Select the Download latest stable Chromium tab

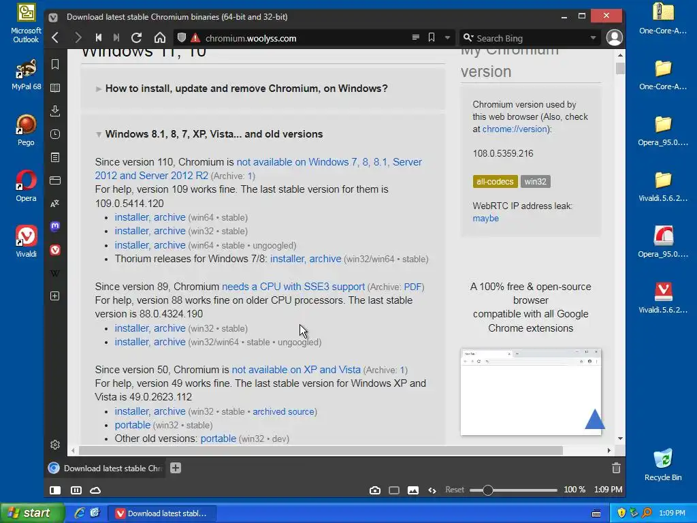(x=106, y=468)
